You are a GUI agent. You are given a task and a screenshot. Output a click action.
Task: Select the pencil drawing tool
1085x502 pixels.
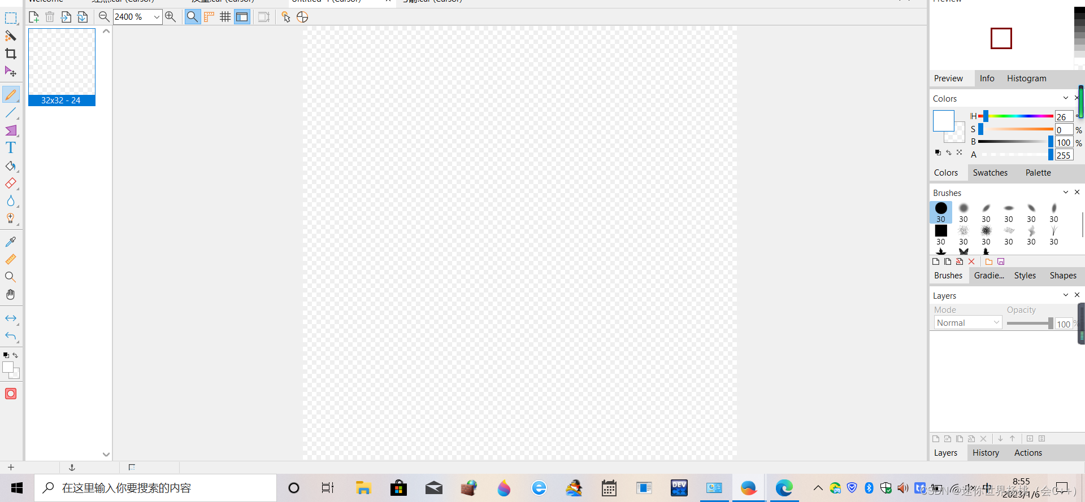11,94
